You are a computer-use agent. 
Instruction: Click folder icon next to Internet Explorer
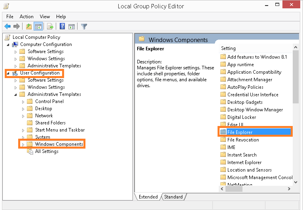pyautogui.click(x=223, y=162)
